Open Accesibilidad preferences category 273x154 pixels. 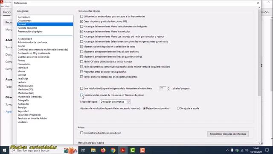25,39
